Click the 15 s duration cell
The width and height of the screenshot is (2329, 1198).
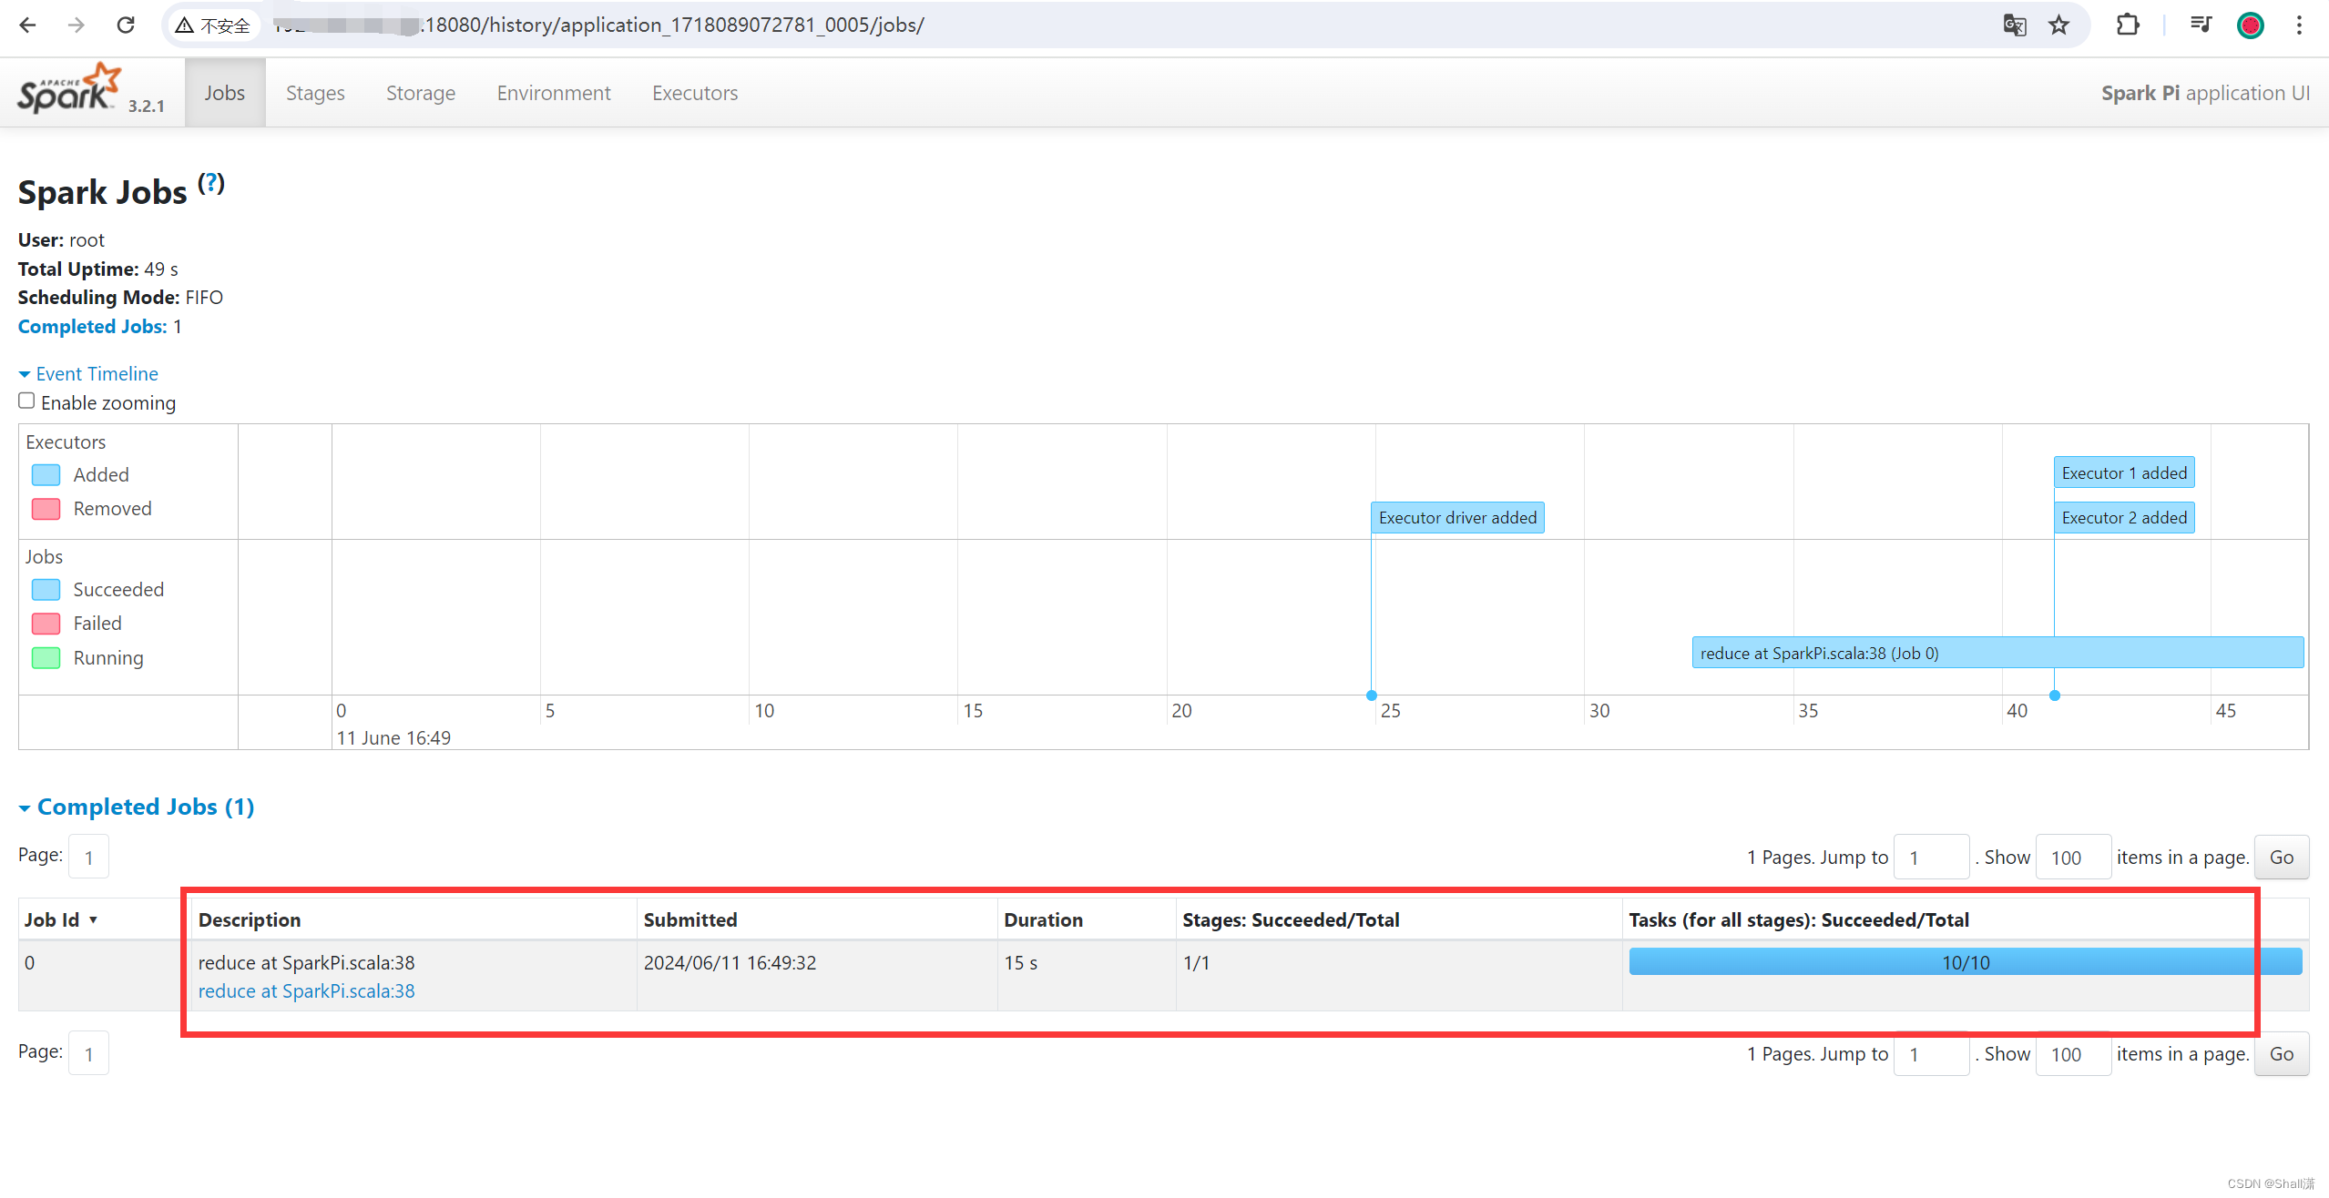pos(1021,963)
